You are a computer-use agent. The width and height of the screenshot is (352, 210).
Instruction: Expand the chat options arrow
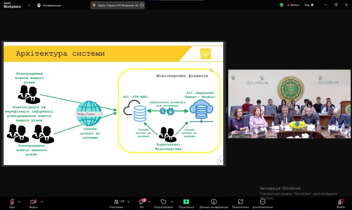coord(149,202)
